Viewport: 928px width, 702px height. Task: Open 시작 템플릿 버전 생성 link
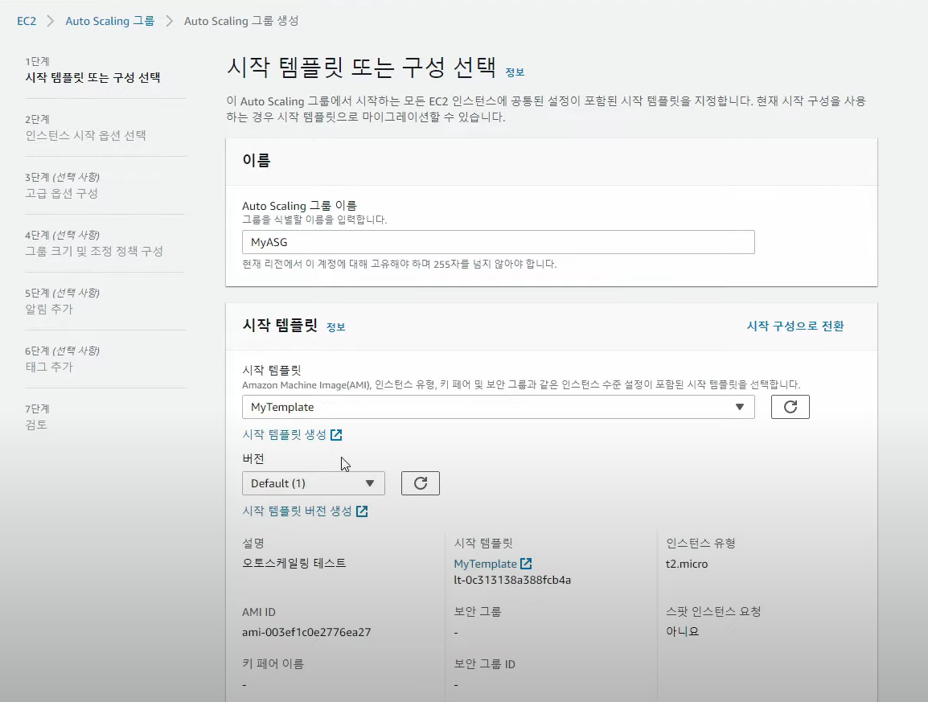[x=297, y=511]
